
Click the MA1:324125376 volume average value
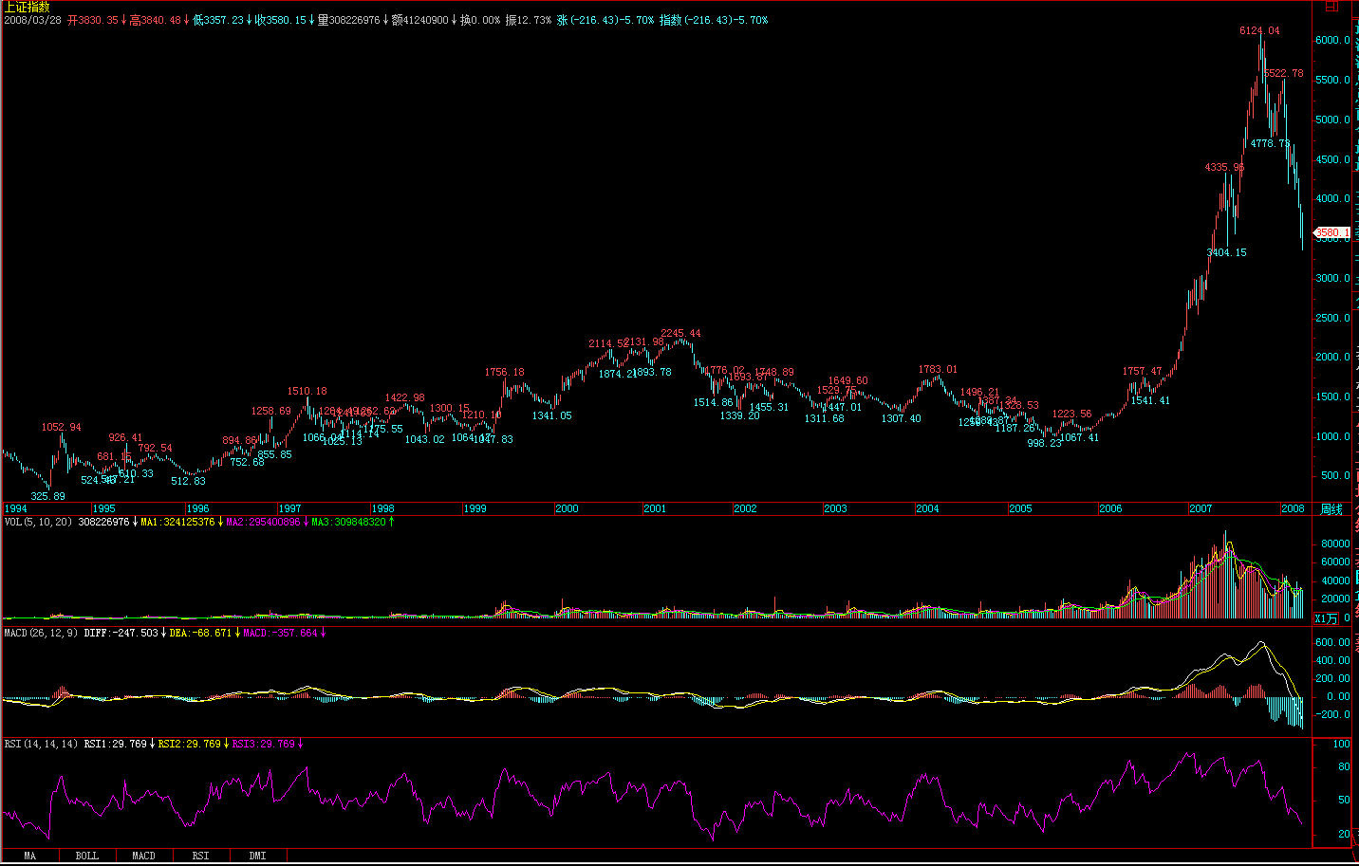click(177, 523)
